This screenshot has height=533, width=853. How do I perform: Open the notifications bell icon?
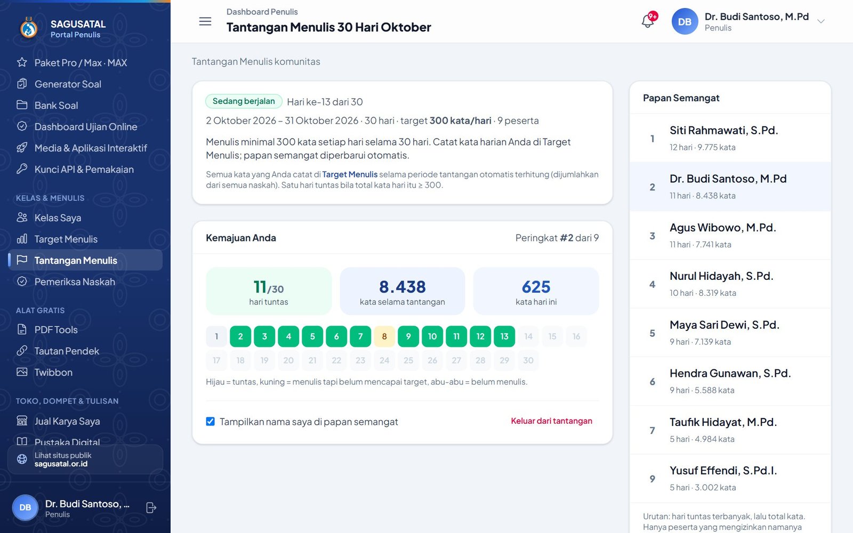(x=648, y=21)
